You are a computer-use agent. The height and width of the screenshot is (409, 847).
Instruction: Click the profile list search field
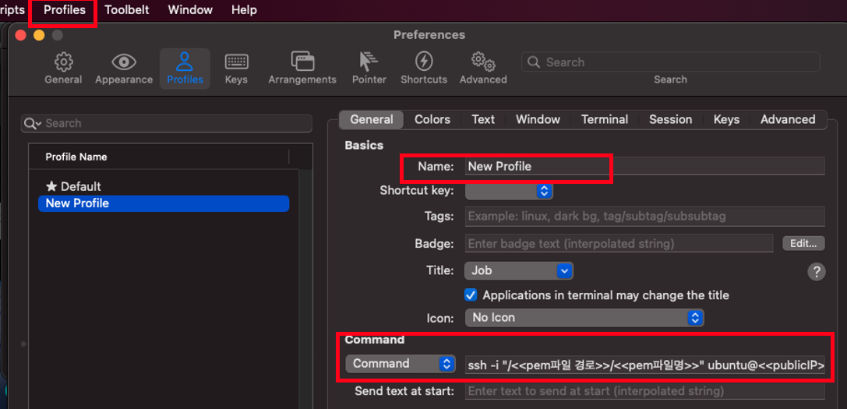[167, 123]
